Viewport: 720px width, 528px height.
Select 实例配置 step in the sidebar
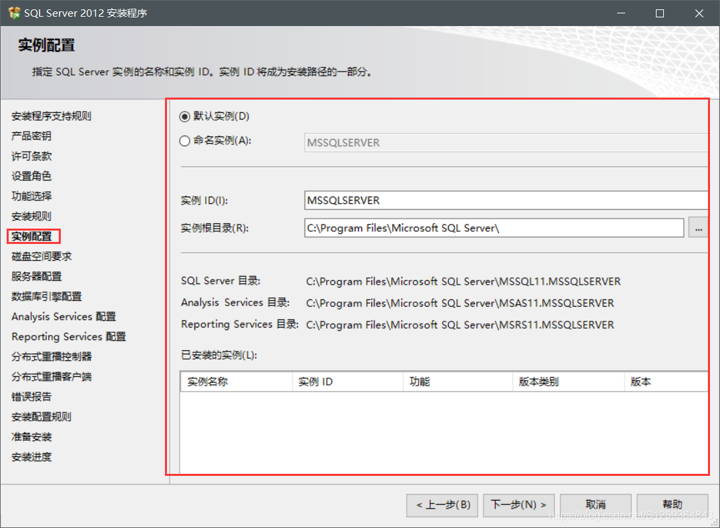click(x=31, y=237)
